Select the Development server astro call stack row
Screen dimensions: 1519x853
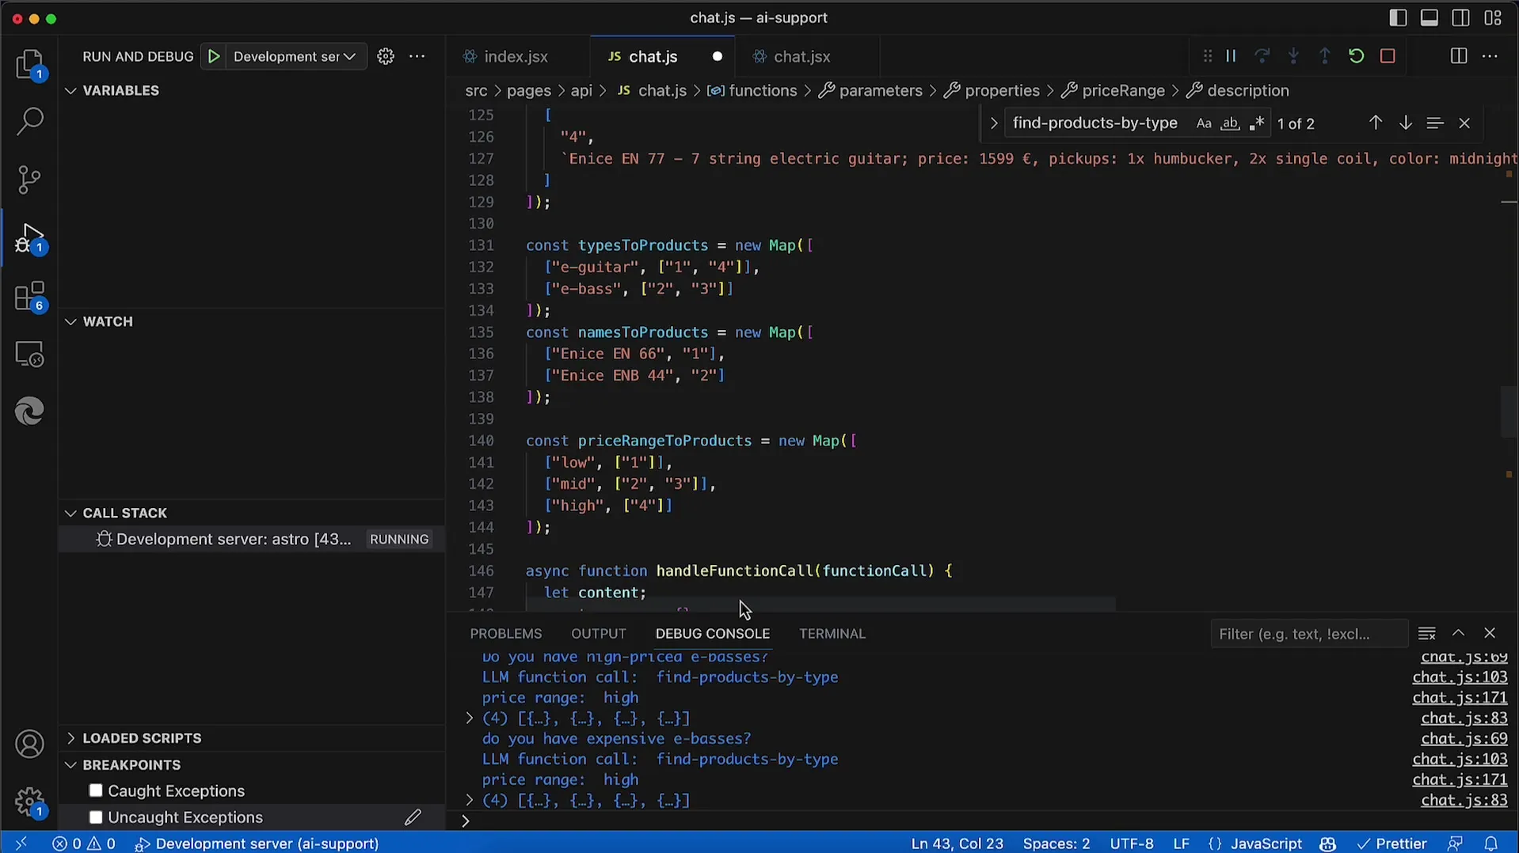pos(252,539)
